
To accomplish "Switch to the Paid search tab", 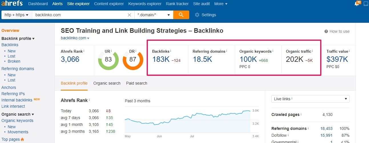I will point(136,83).
